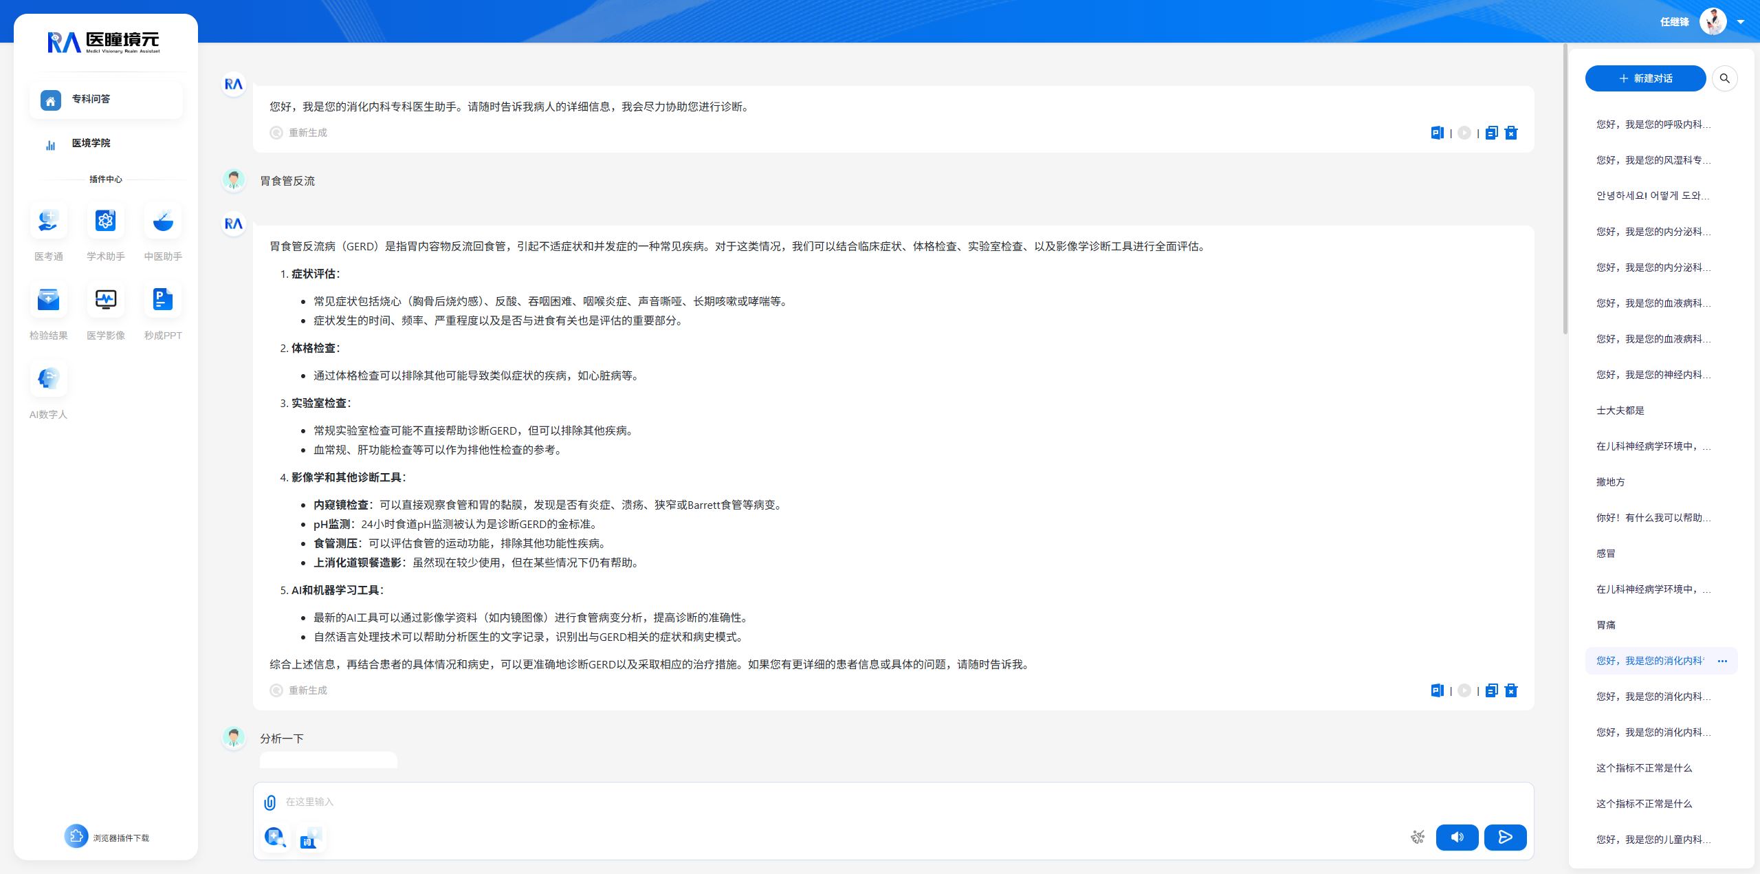
Task: Open the 秒成PPT plugin icon
Action: tap(163, 300)
